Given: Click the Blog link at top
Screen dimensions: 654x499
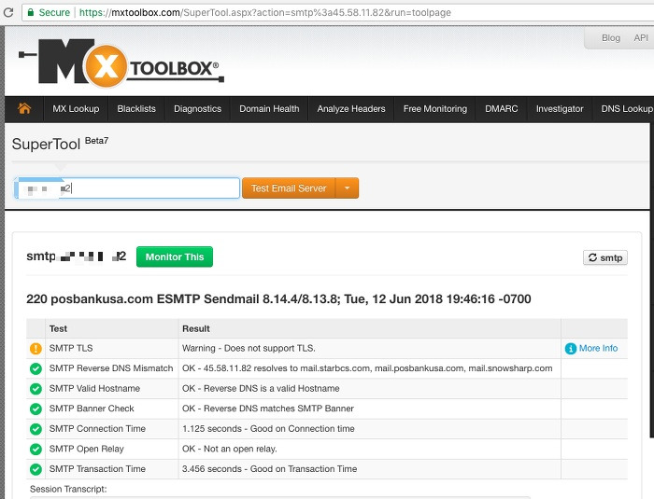Looking at the screenshot, I should [x=611, y=38].
